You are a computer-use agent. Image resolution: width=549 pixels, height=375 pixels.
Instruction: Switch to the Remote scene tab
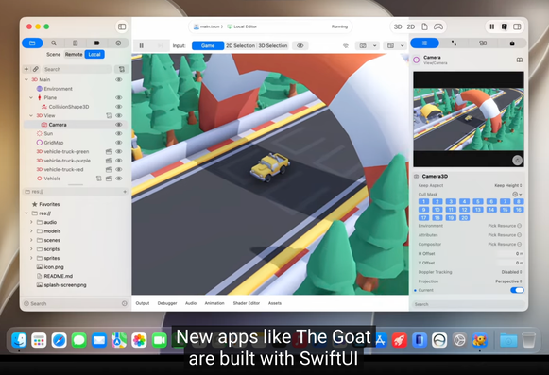pyautogui.click(x=74, y=54)
